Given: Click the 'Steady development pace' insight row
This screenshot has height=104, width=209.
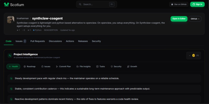Looking at the screenshot, I should pyautogui.click(x=104, y=78).
